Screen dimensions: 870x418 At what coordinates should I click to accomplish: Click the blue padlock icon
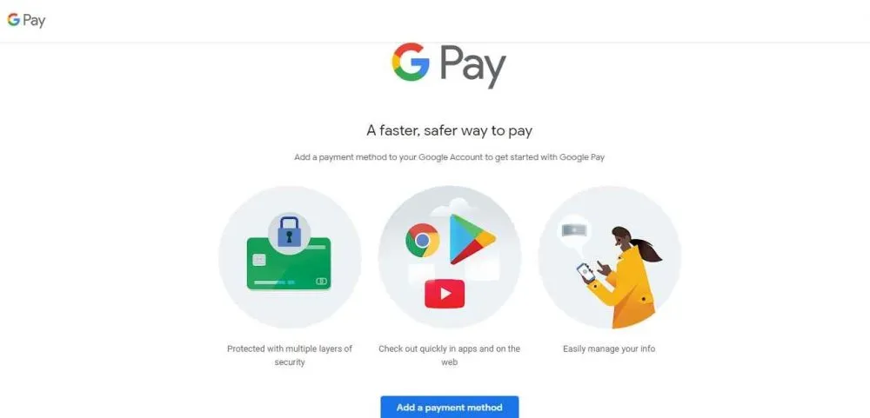(289, 231)
